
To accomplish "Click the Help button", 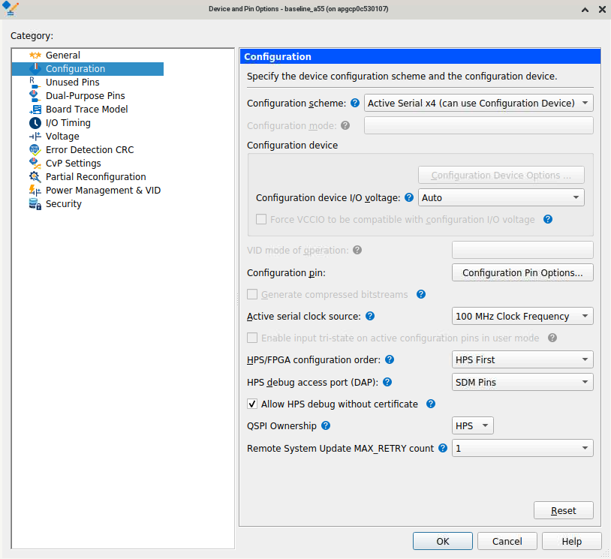I will click(571, 541).
